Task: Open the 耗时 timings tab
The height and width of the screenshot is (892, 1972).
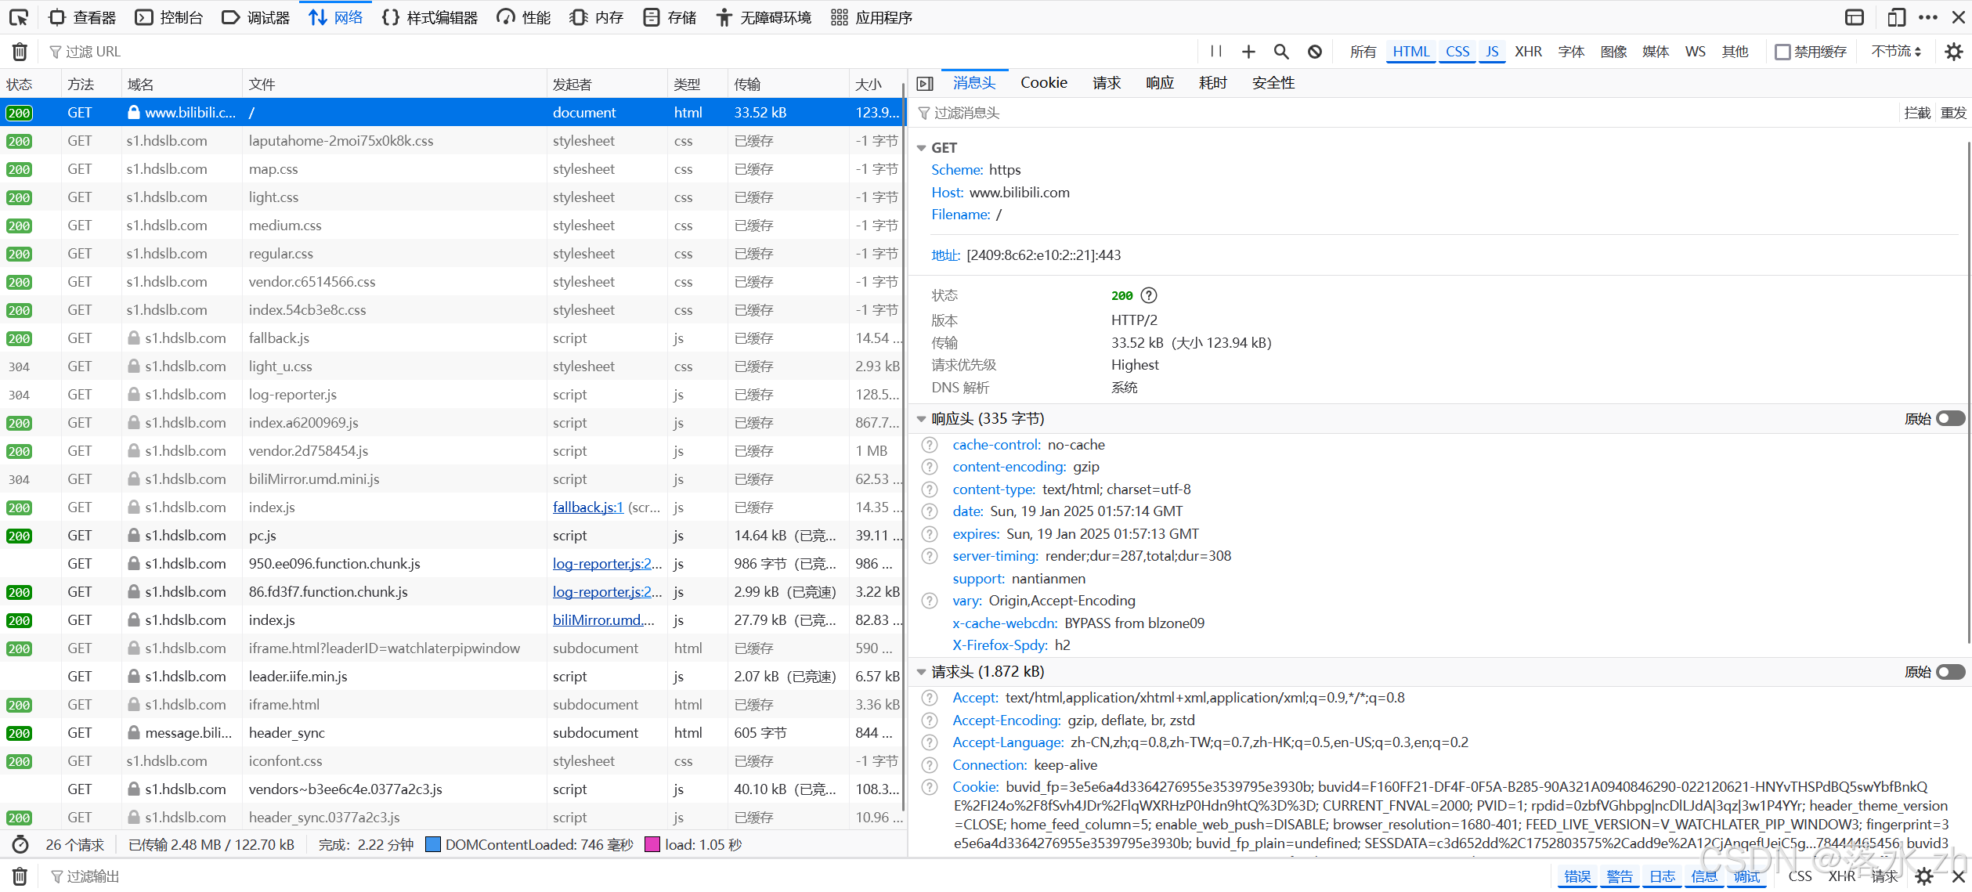Action: point(1212,83)
